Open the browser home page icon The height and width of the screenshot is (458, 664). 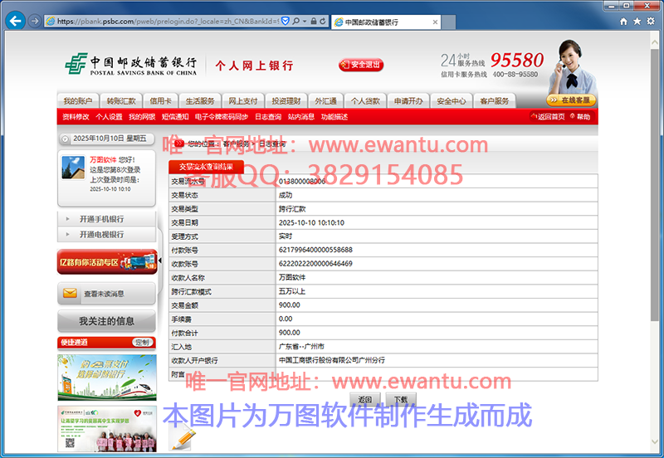click(623, 22)
